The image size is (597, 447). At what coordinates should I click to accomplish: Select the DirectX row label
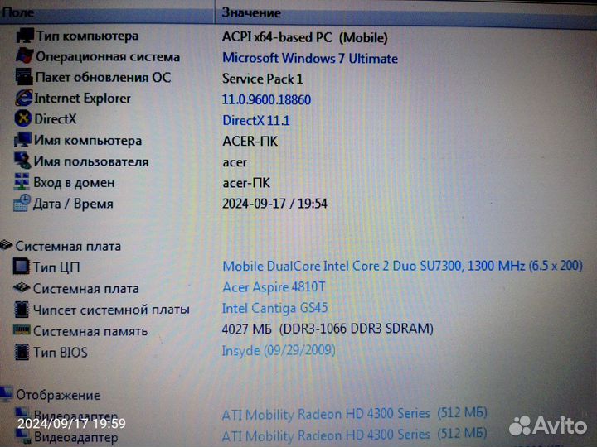56,119
